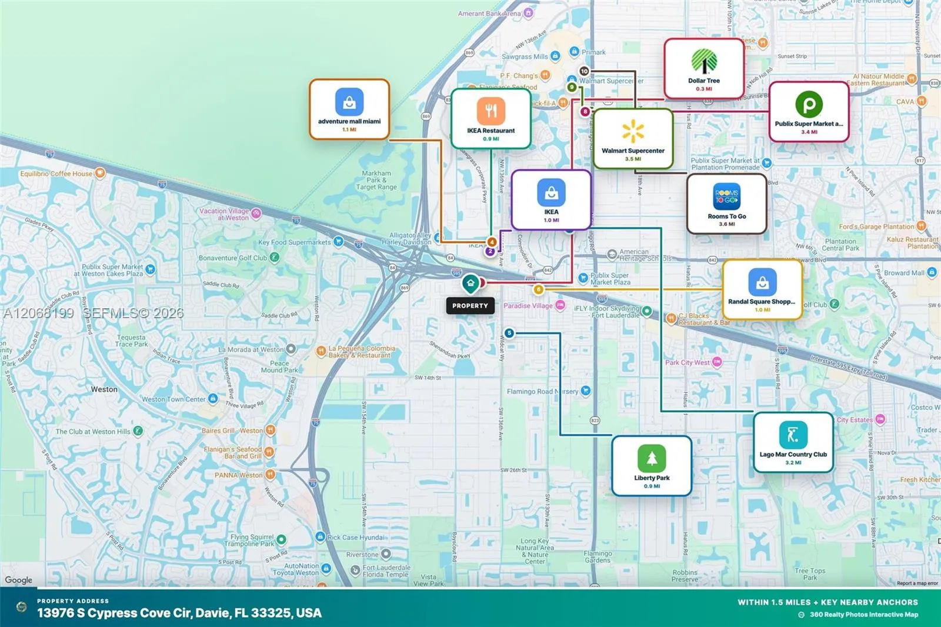941x627 pixels.
Task: Click the Google logo on the map
Action: 19,580
